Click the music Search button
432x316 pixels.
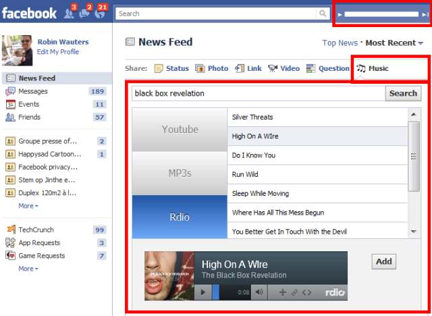pyautogui.click(x=403, y=93)
